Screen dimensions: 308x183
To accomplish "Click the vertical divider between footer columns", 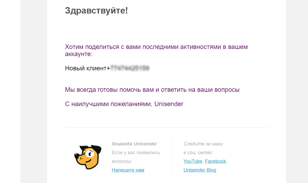I will pos(171,157).
